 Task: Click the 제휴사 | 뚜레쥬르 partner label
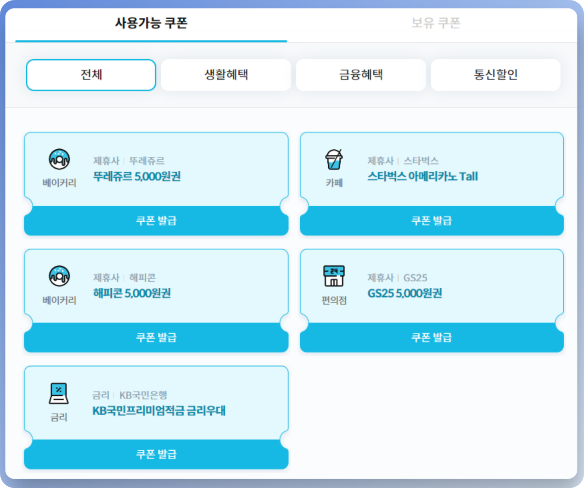click(x=129, y=161)
